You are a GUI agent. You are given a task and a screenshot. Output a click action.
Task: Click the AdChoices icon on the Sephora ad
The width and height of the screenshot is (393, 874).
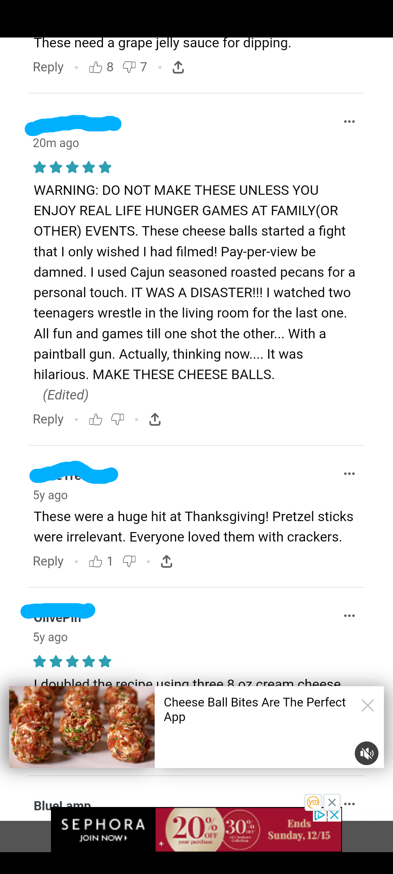pos(319,815)
